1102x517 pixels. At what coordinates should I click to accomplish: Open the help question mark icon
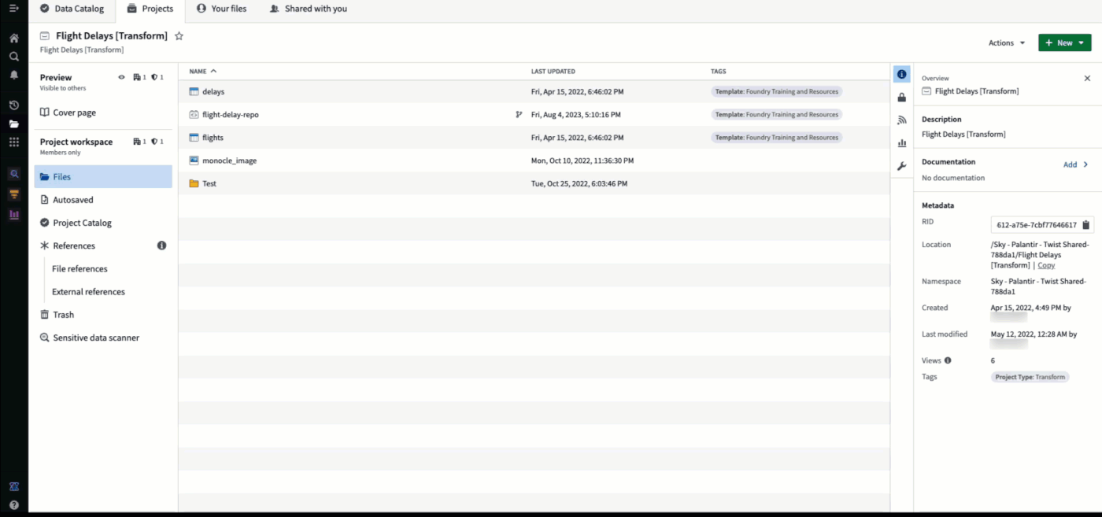point(14,505)
